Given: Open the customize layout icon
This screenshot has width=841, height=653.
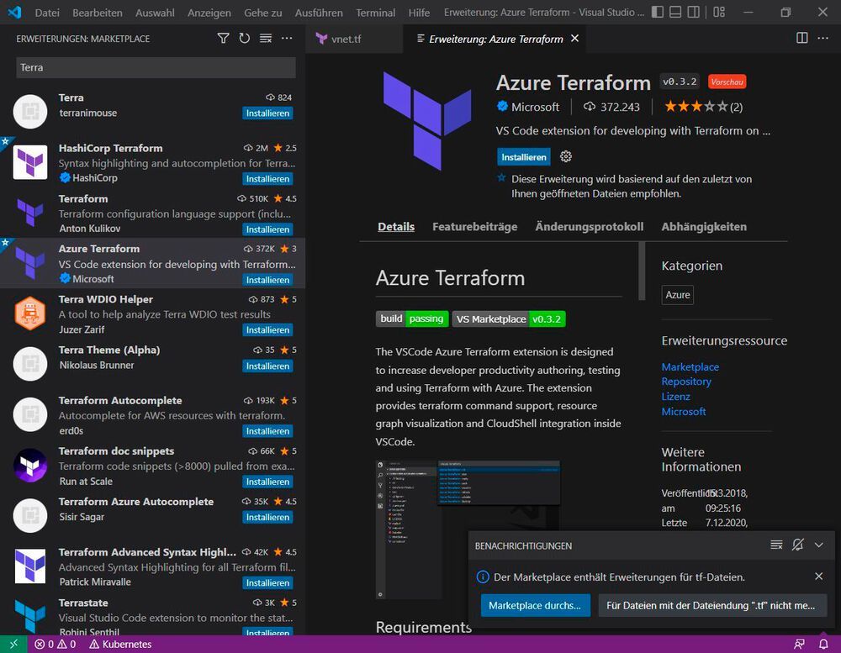Looking at the screenshot, I should [719, 12].
